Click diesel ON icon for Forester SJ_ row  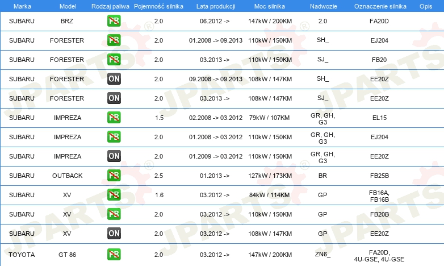pos(114,98)
